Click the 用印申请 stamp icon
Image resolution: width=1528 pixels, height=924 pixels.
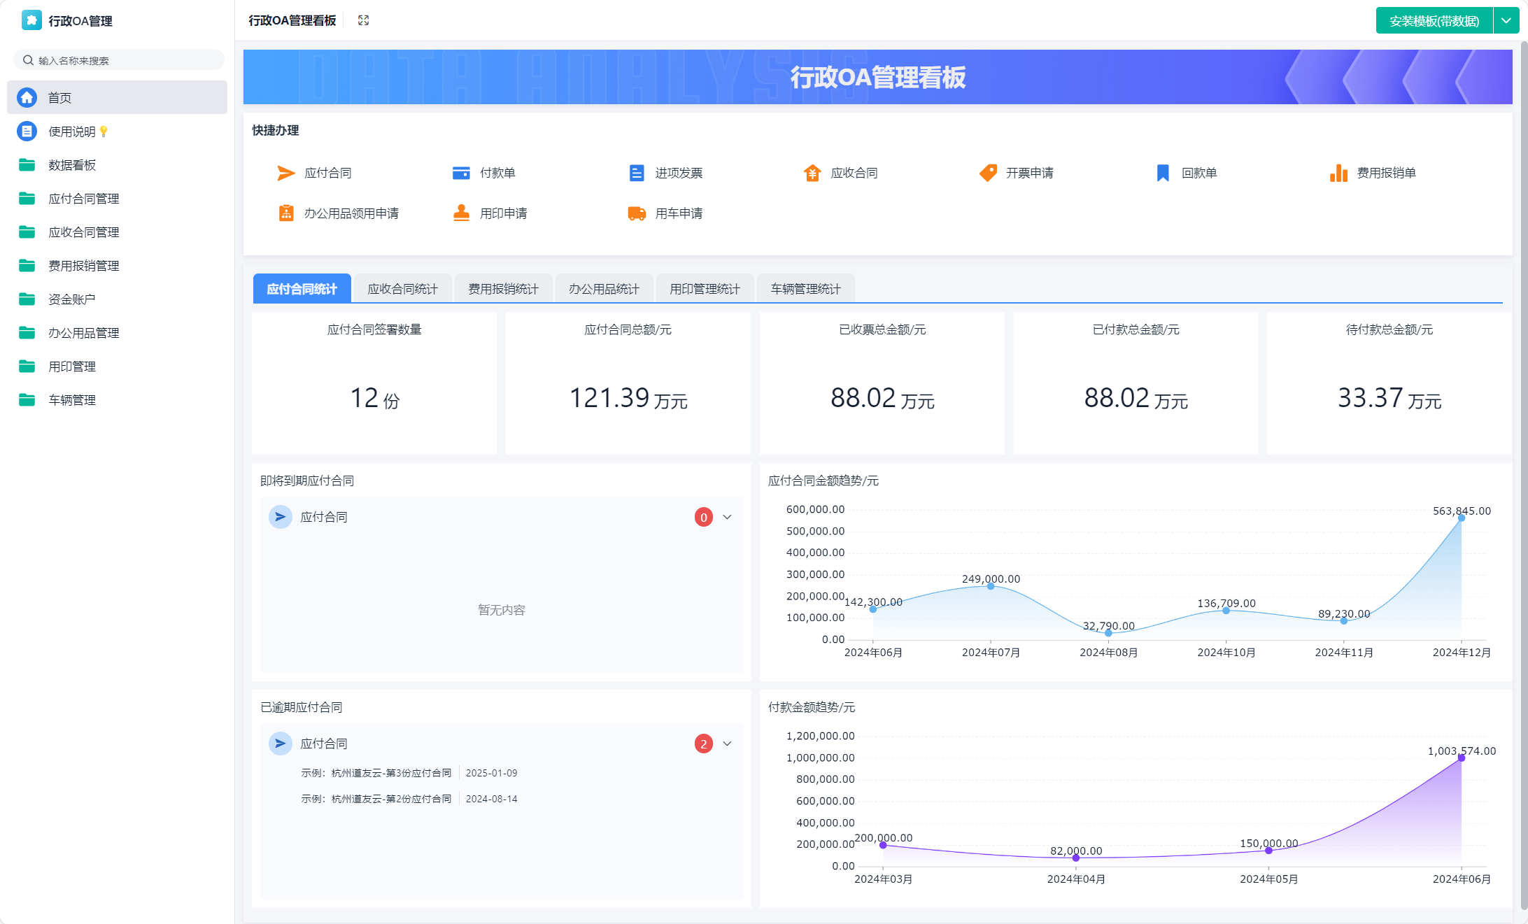click(x=461, y=213)
